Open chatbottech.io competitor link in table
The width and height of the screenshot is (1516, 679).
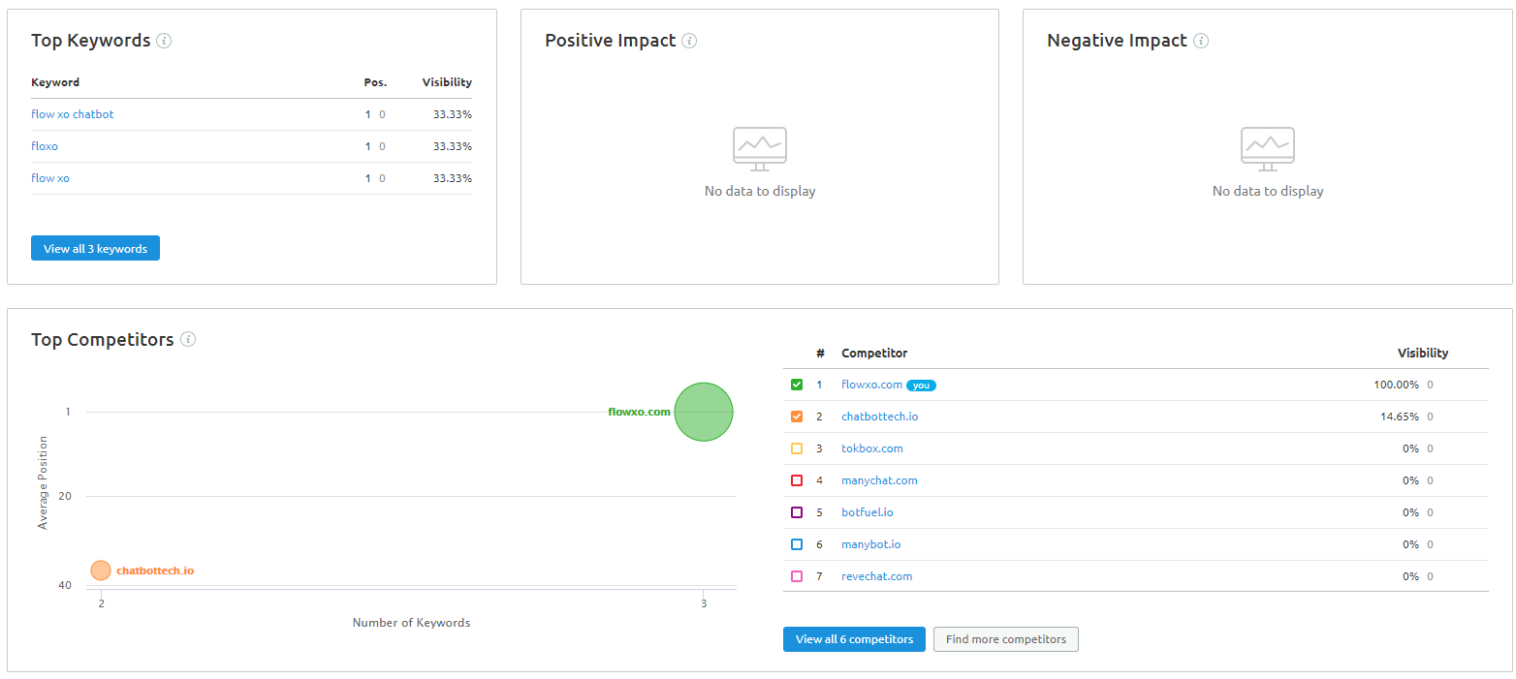(x=879, y=417)
